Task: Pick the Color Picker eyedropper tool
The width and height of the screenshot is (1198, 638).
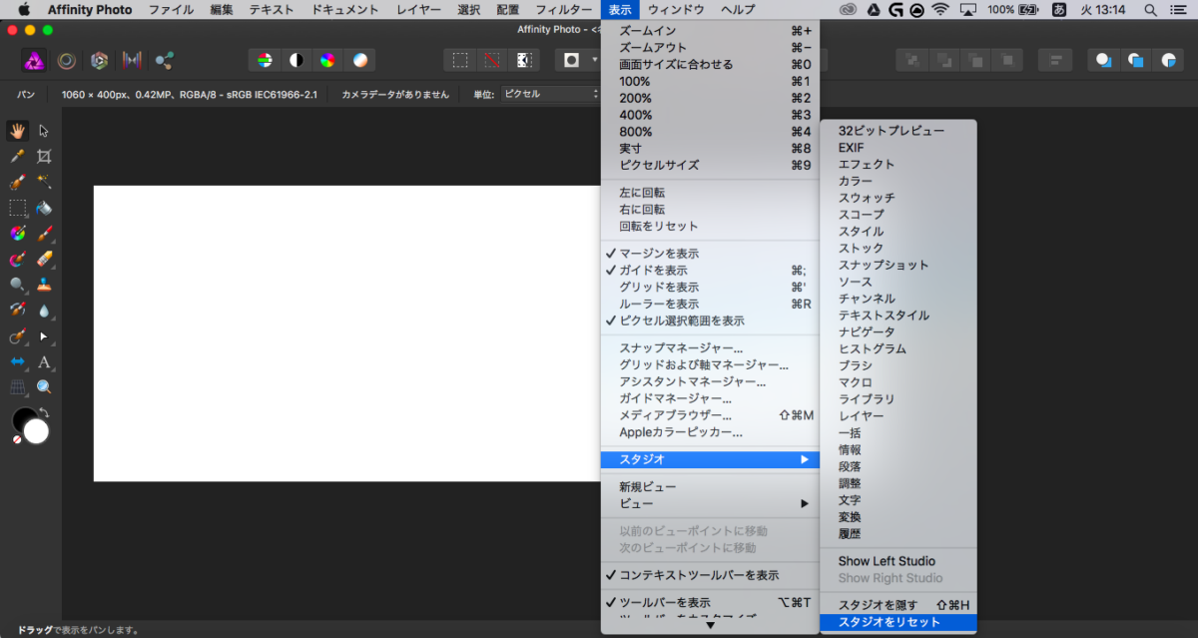Action: 17,156
